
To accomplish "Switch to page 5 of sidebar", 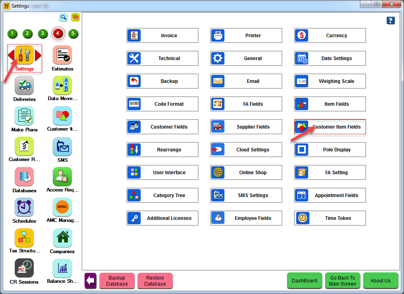I will 73,33.
